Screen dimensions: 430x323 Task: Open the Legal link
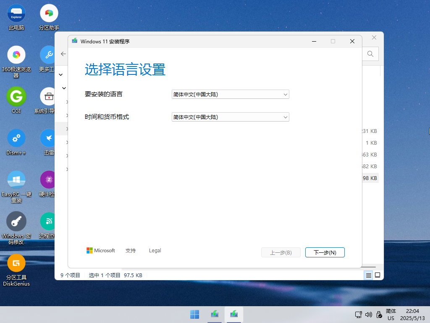(x=155, y=251)
